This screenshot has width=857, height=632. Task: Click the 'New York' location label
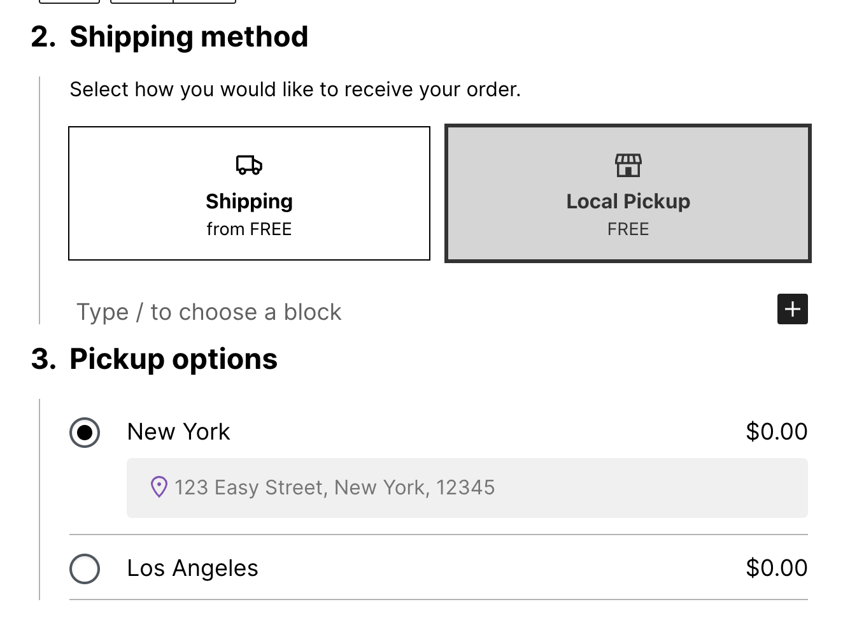[x=178, y=432]
